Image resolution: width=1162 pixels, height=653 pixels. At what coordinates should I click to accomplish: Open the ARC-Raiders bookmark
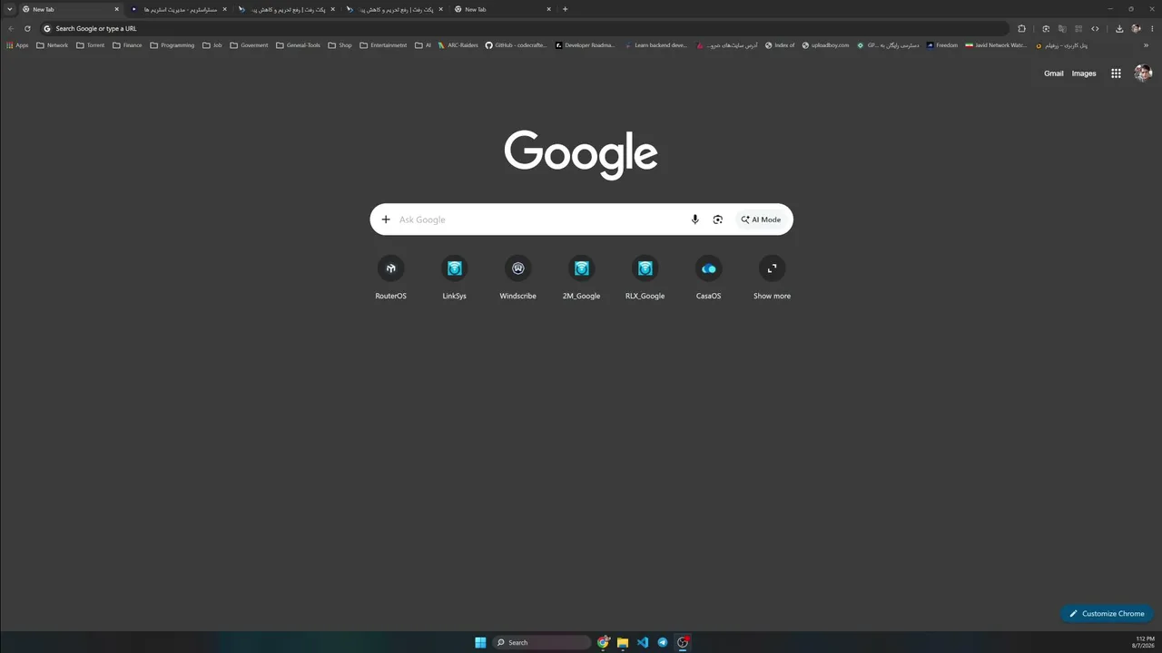[458, 45]
